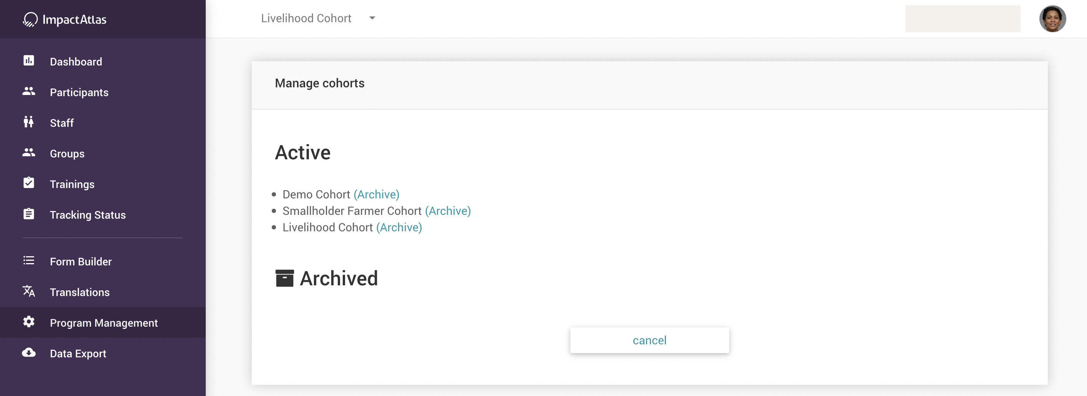
Task: Open the Livelihood Cohort selector
Action: pos(306,18)
